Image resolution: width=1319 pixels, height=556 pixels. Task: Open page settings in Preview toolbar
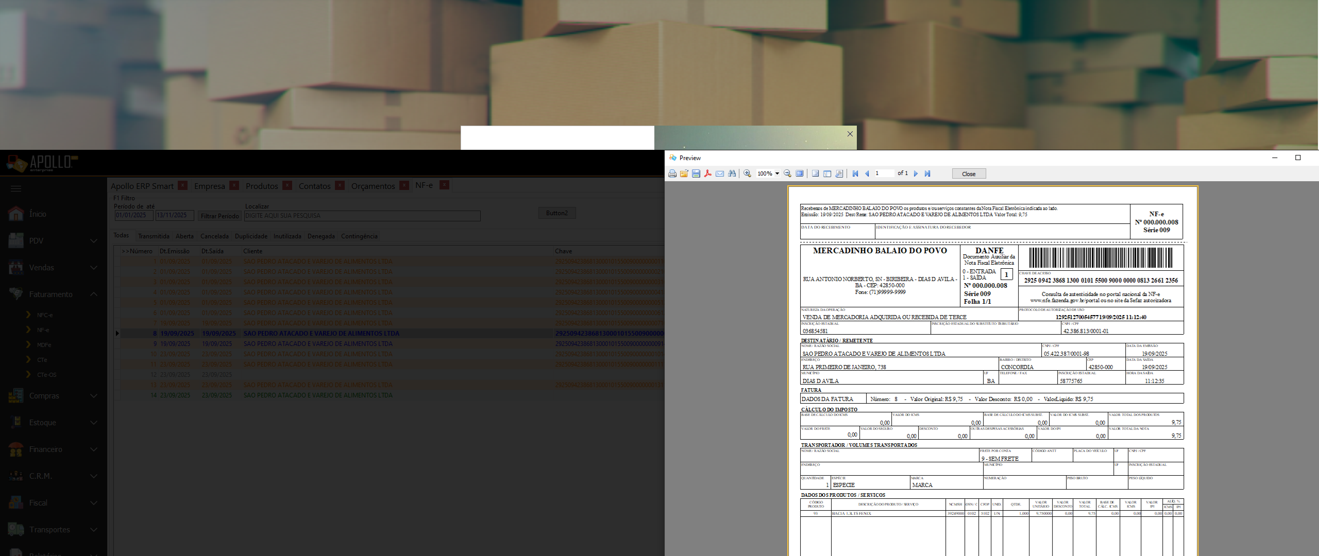(x=839, y=173)
